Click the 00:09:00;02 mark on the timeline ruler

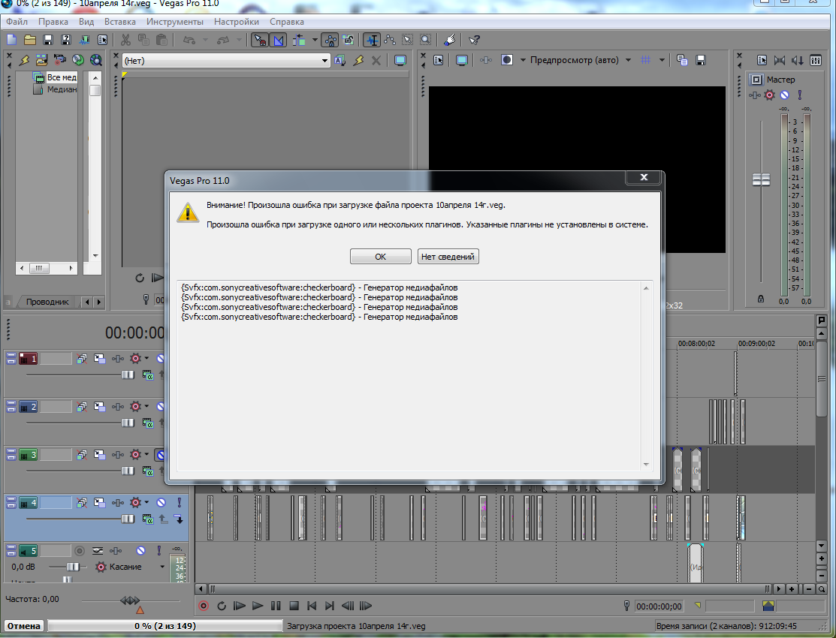click(x=756, y=344)
